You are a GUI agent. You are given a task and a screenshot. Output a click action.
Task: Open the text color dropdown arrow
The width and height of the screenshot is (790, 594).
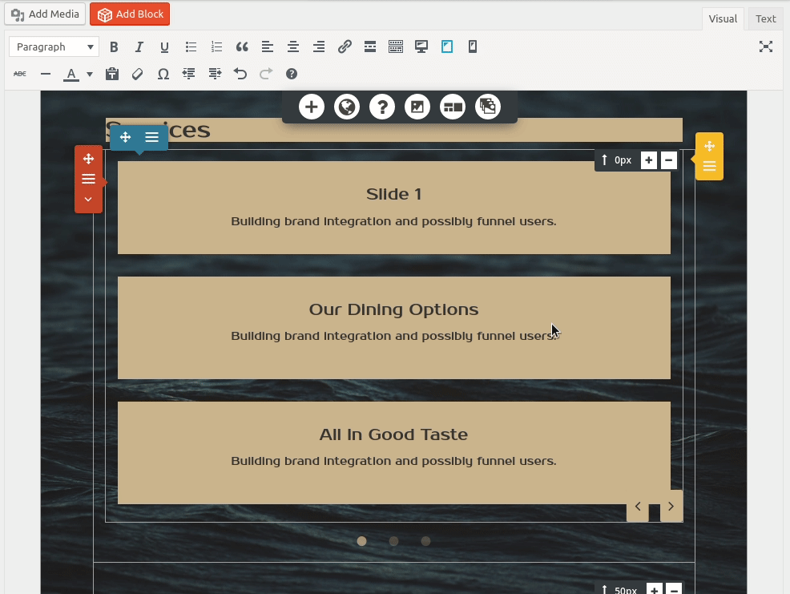click(88, 74)
